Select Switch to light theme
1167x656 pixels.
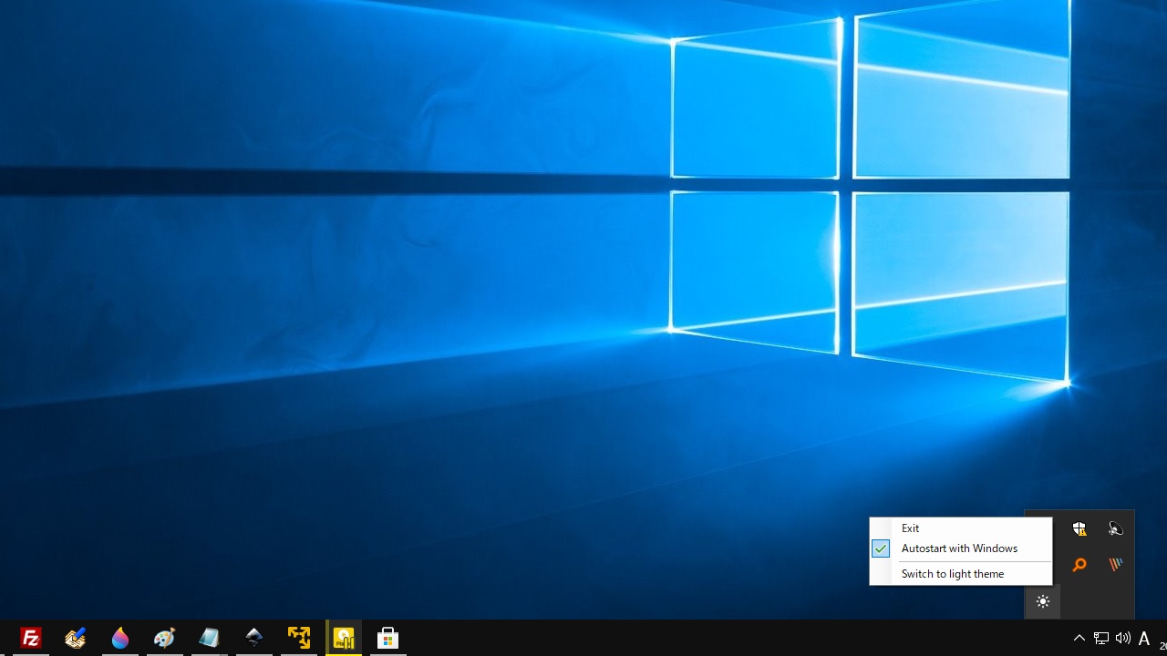pos(961,574)
